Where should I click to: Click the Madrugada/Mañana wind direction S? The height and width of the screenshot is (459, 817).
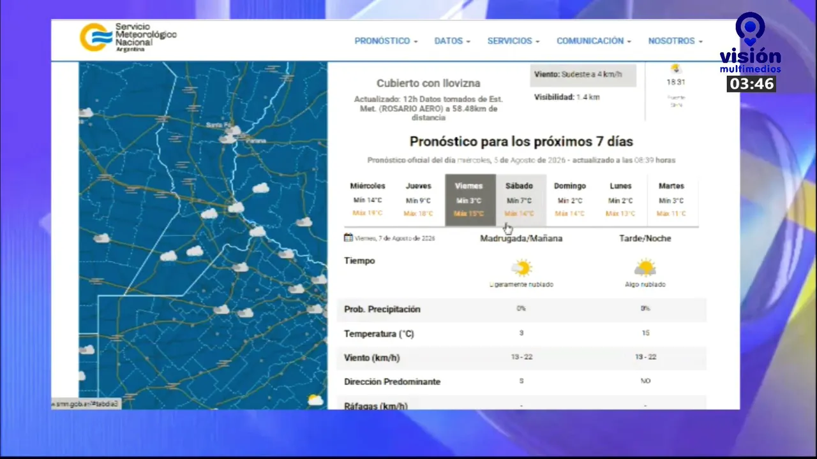[x=521, y=381]
